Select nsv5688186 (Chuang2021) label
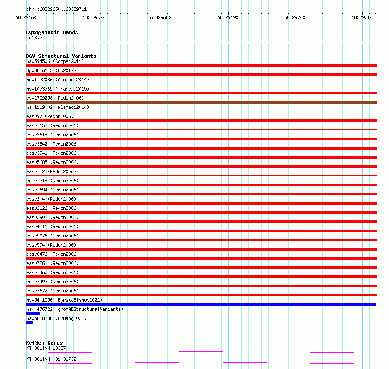389x369 pixels. (56, 318)
